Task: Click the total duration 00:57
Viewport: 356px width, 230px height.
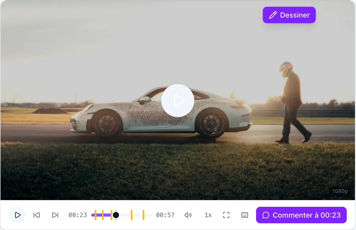Action: click(165, 215)
